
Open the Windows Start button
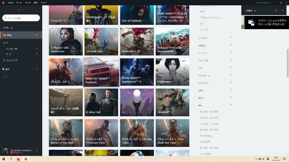coord(3,159)
